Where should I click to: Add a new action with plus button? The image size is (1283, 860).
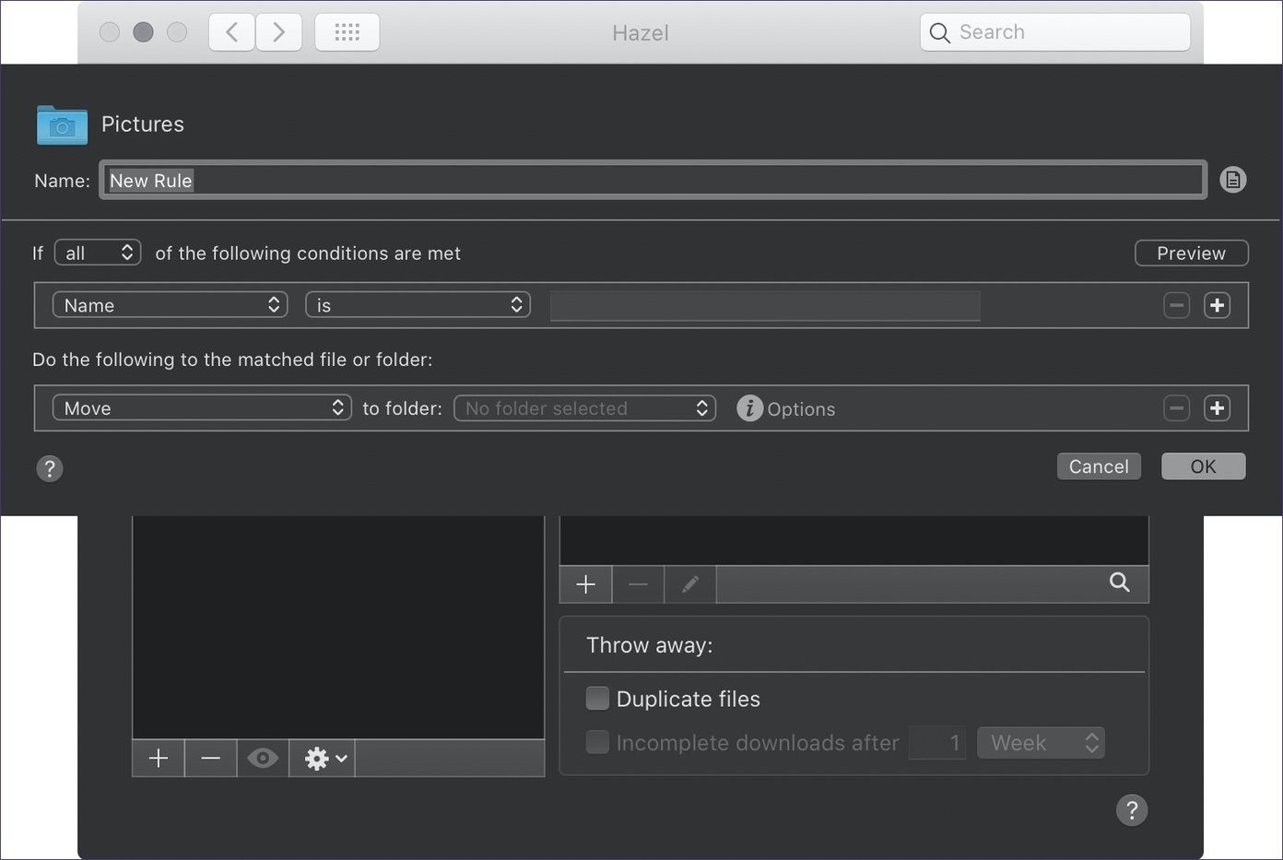tap(1217, 408)
